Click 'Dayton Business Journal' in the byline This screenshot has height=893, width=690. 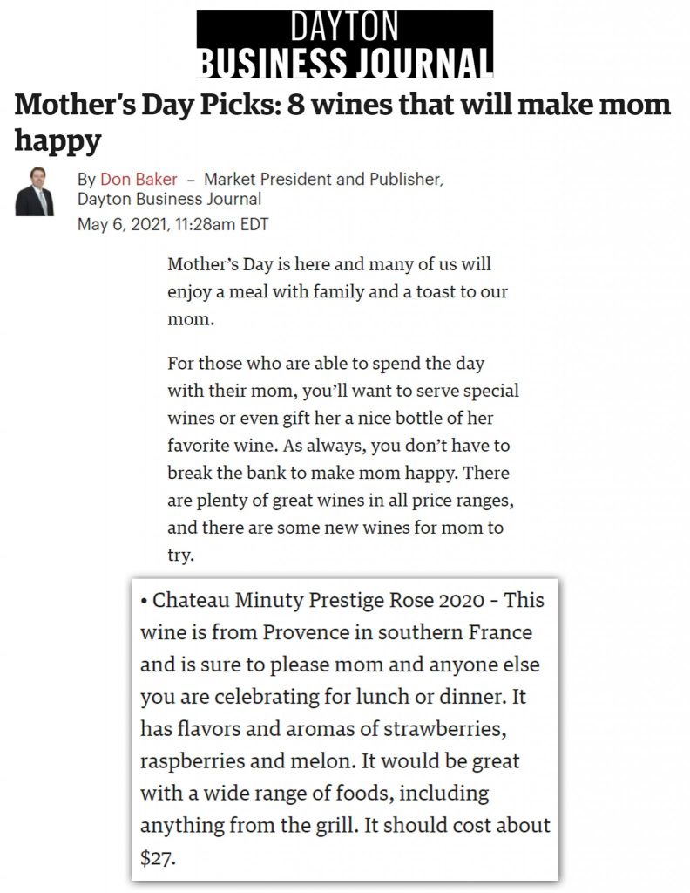click(x=169, y=199)
